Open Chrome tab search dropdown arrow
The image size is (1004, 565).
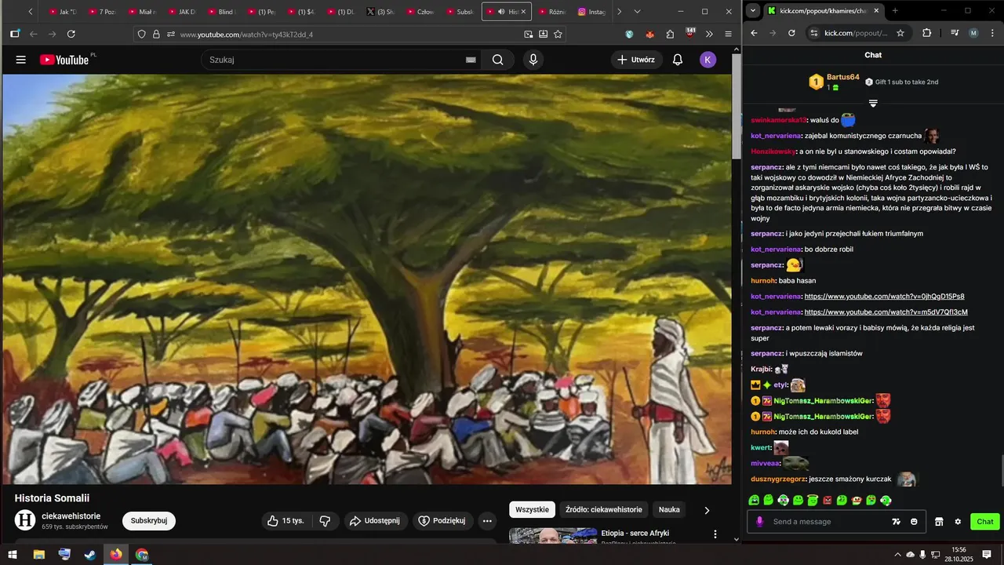click(x=753, y=11)
